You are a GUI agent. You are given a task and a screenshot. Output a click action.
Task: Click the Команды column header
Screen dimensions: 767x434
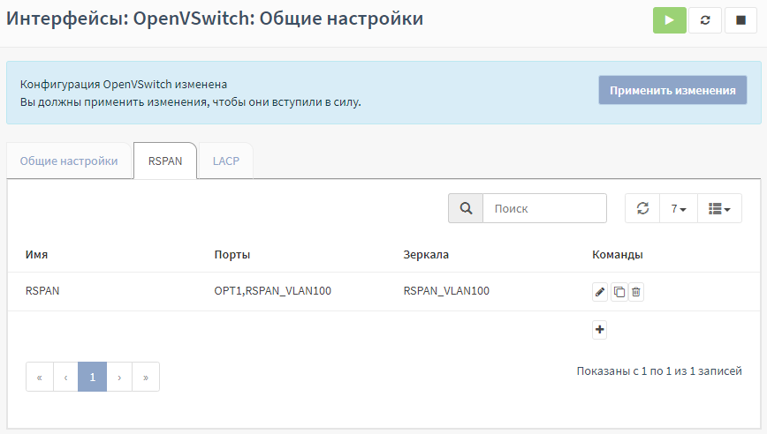tap(618, 255)
